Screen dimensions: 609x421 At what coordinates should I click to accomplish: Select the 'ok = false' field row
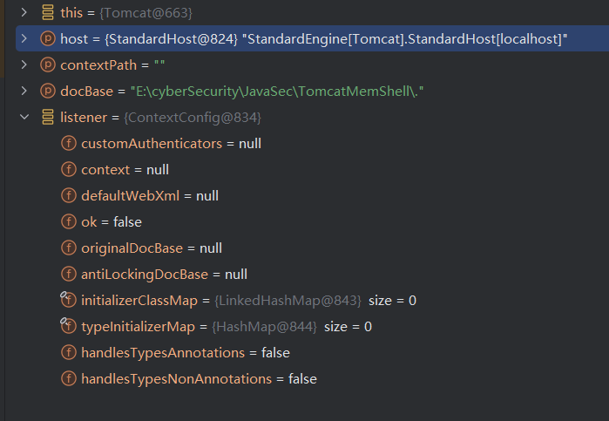tap(112, 222)
